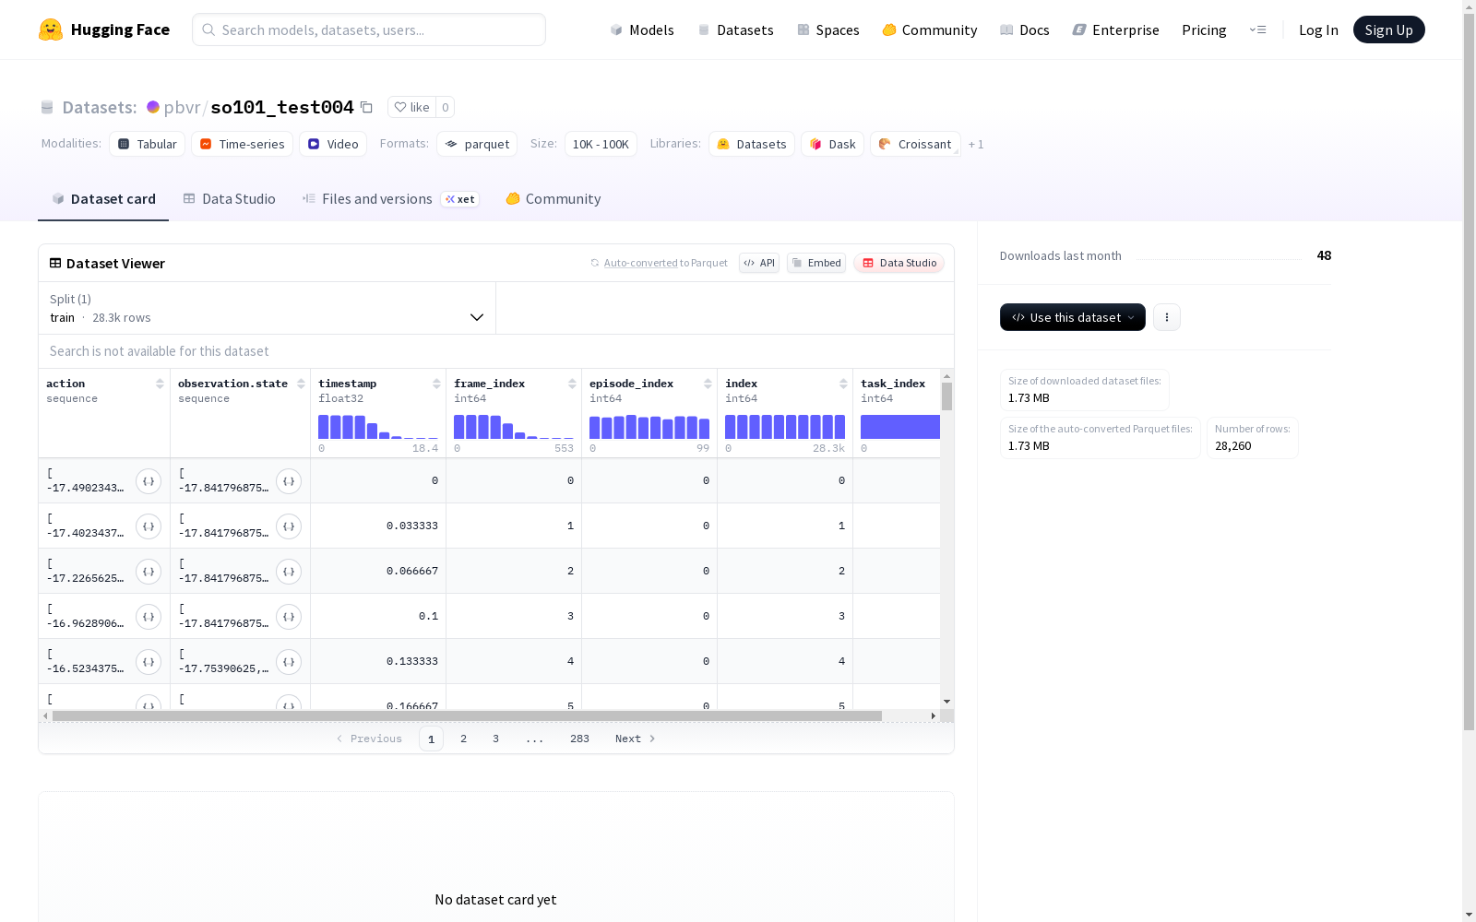Sort by the timestamp column
The height and width of the screenshot is (922, 1476).
click(436, 384)
